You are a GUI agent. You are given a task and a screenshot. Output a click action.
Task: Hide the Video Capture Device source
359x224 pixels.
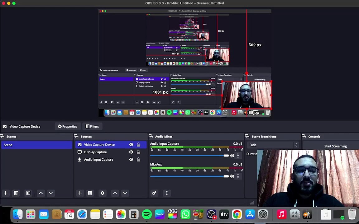click(131, 145)
